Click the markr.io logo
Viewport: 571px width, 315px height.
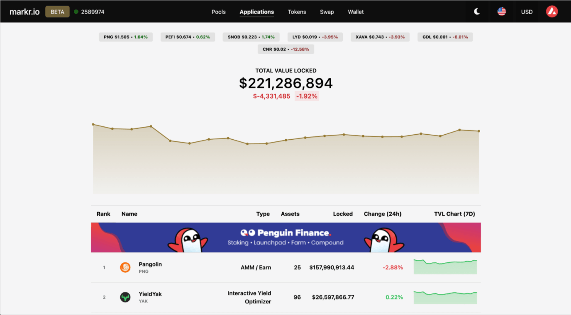(25, 12)
